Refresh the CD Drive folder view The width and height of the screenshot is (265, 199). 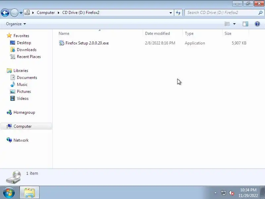178,13
